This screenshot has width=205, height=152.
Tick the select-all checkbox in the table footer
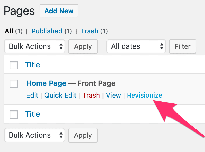14,115
